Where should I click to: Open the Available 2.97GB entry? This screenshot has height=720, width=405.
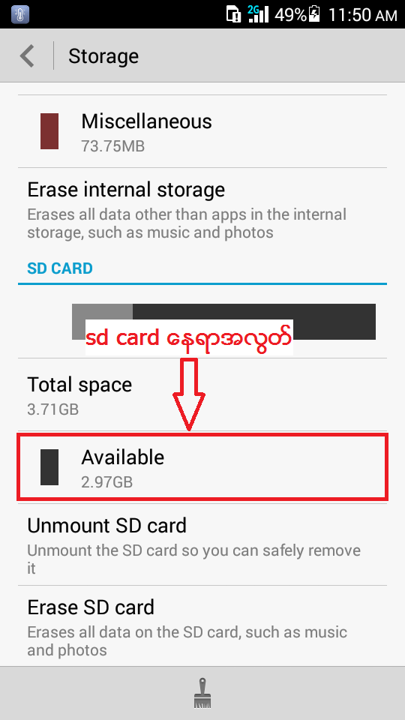[202, 467]
